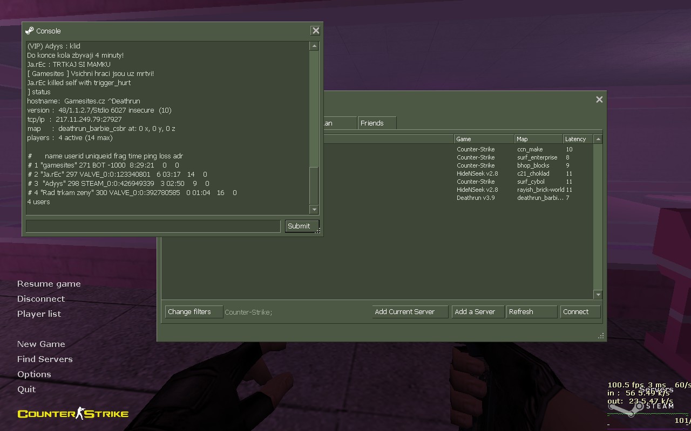Screen dimensions: 691x431
Task: Click the Counter-Strike; filter text
Action: [248, 312]
